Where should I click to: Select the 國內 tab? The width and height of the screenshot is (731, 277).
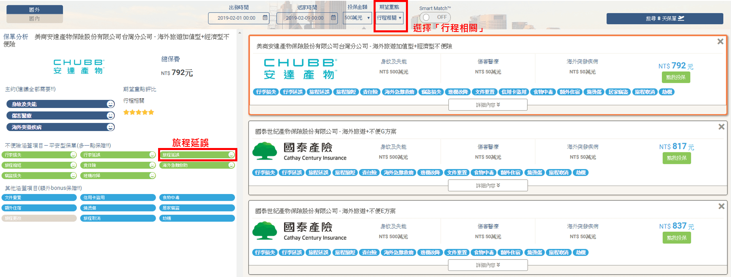point(35,19)
